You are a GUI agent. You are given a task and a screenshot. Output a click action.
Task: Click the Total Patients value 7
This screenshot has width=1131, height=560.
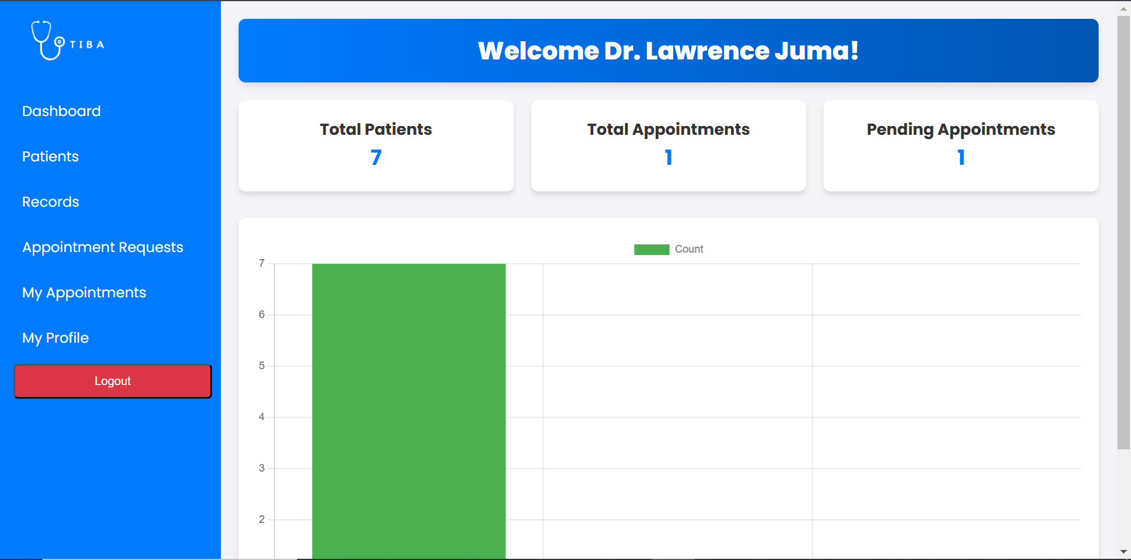[x=376, y=158]
